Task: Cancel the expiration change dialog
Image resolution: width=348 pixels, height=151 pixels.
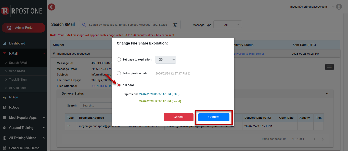Action: 178,117
